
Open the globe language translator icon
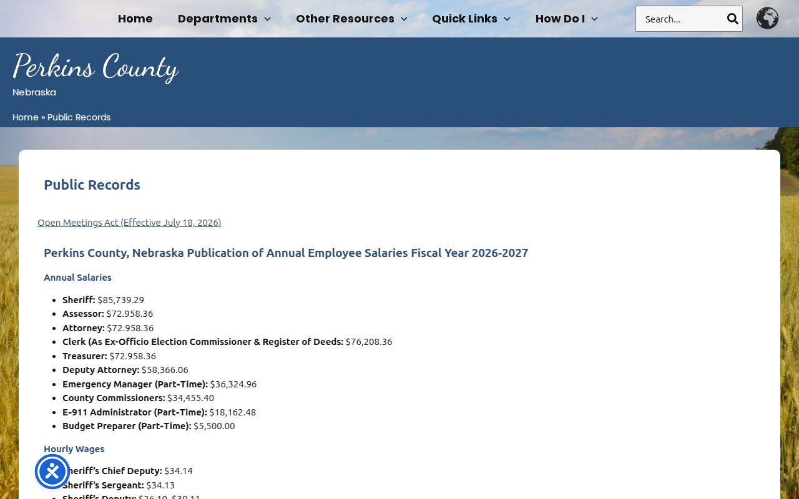[x=767, y=19]
